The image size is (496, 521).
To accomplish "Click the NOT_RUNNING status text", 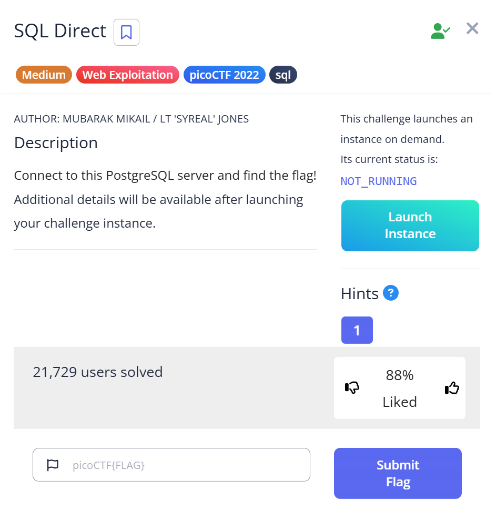I will point(378,181).
